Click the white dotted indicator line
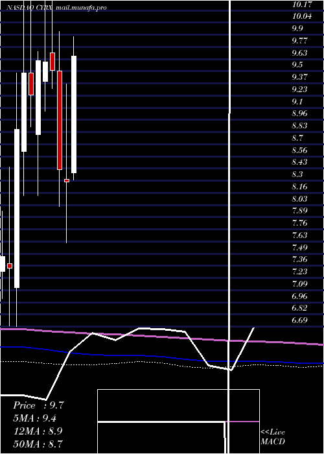The width and height of the screenshot is (324, 454). click(x=162, y=364)
